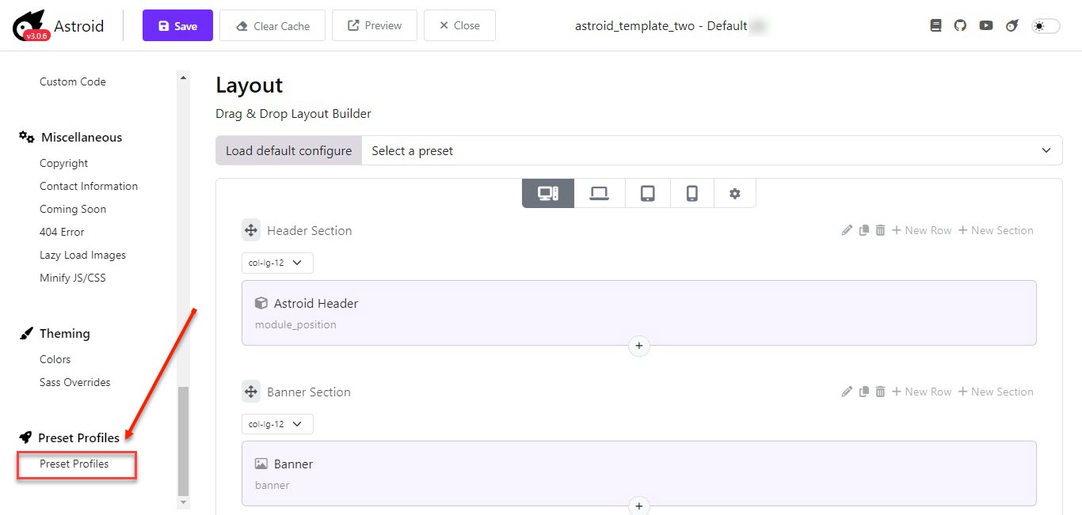Open Minify JS/CSS settings
Image resolution: width=1082 pixels, height=515 pixels.
pos(73,278)
